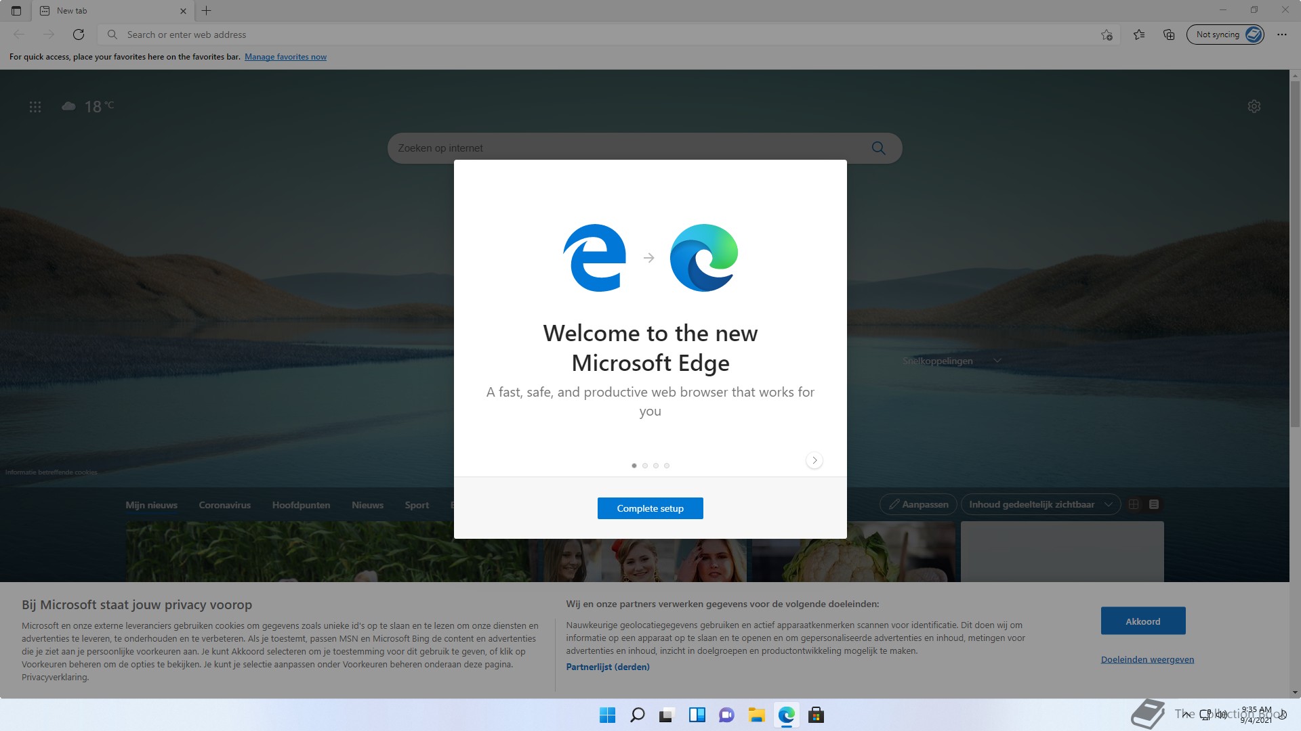Switch to Mijn nieuws tab
Screen dimensions: 1301x731
click(152, 505)
